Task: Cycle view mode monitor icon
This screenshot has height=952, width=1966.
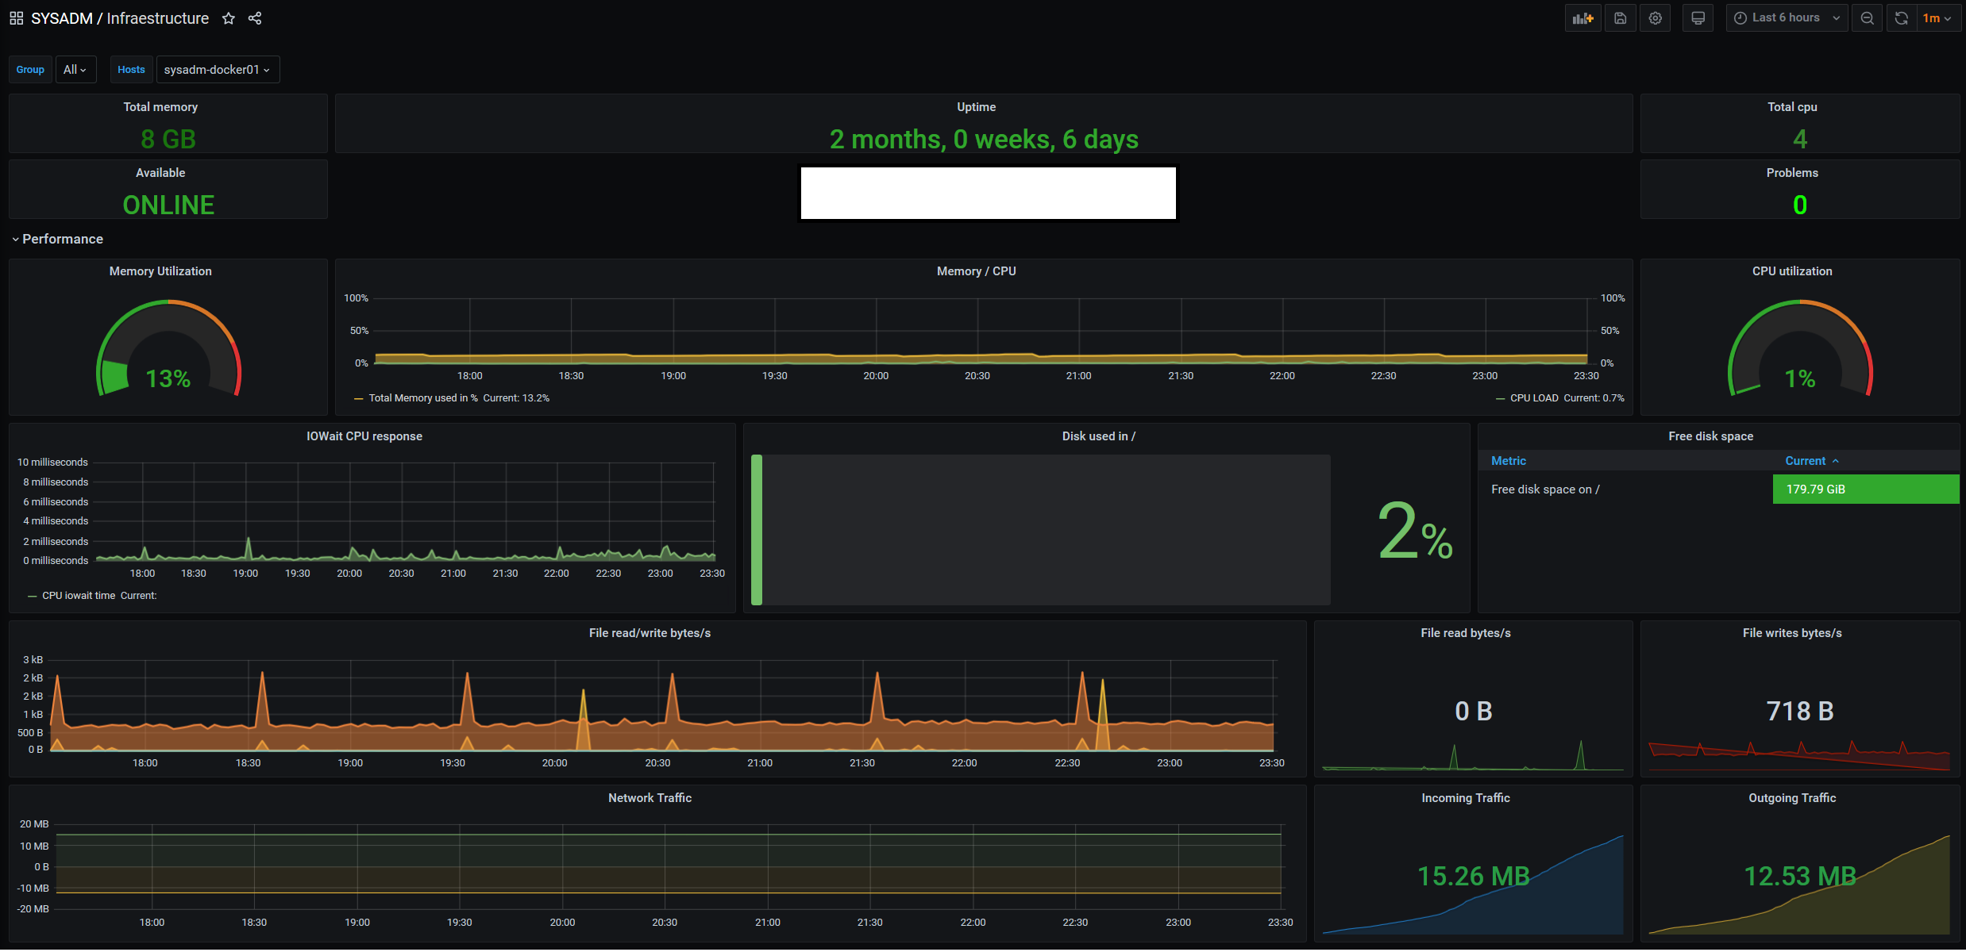Action: (1698, 18)
